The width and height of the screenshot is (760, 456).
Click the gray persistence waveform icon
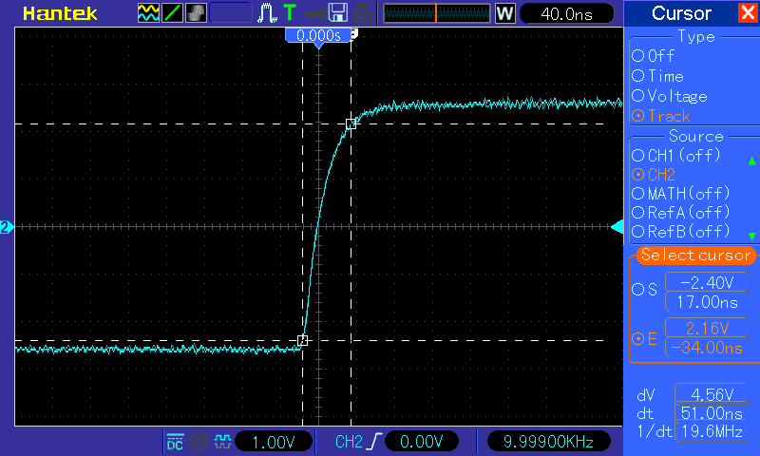[196, 13]
